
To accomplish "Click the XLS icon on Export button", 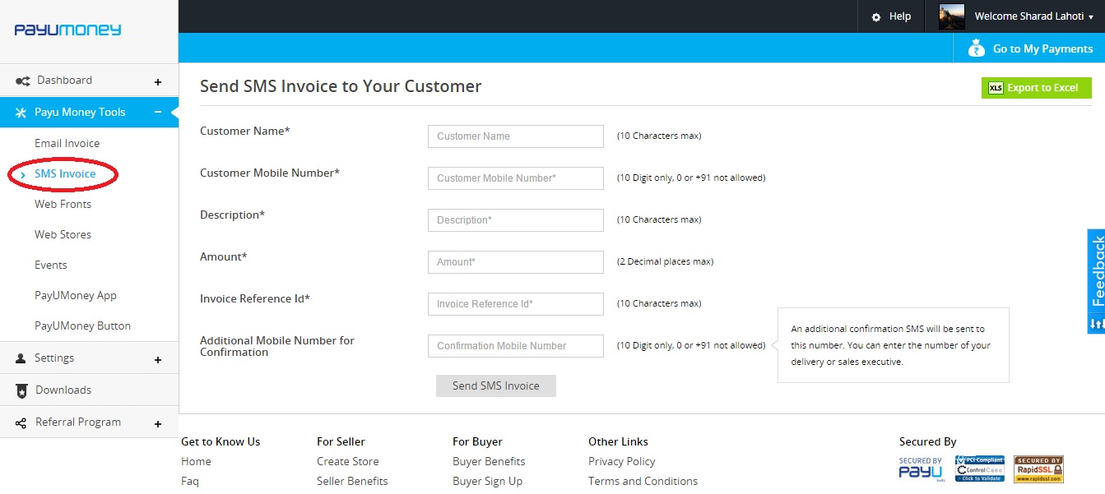I will [x=996, y=88].
